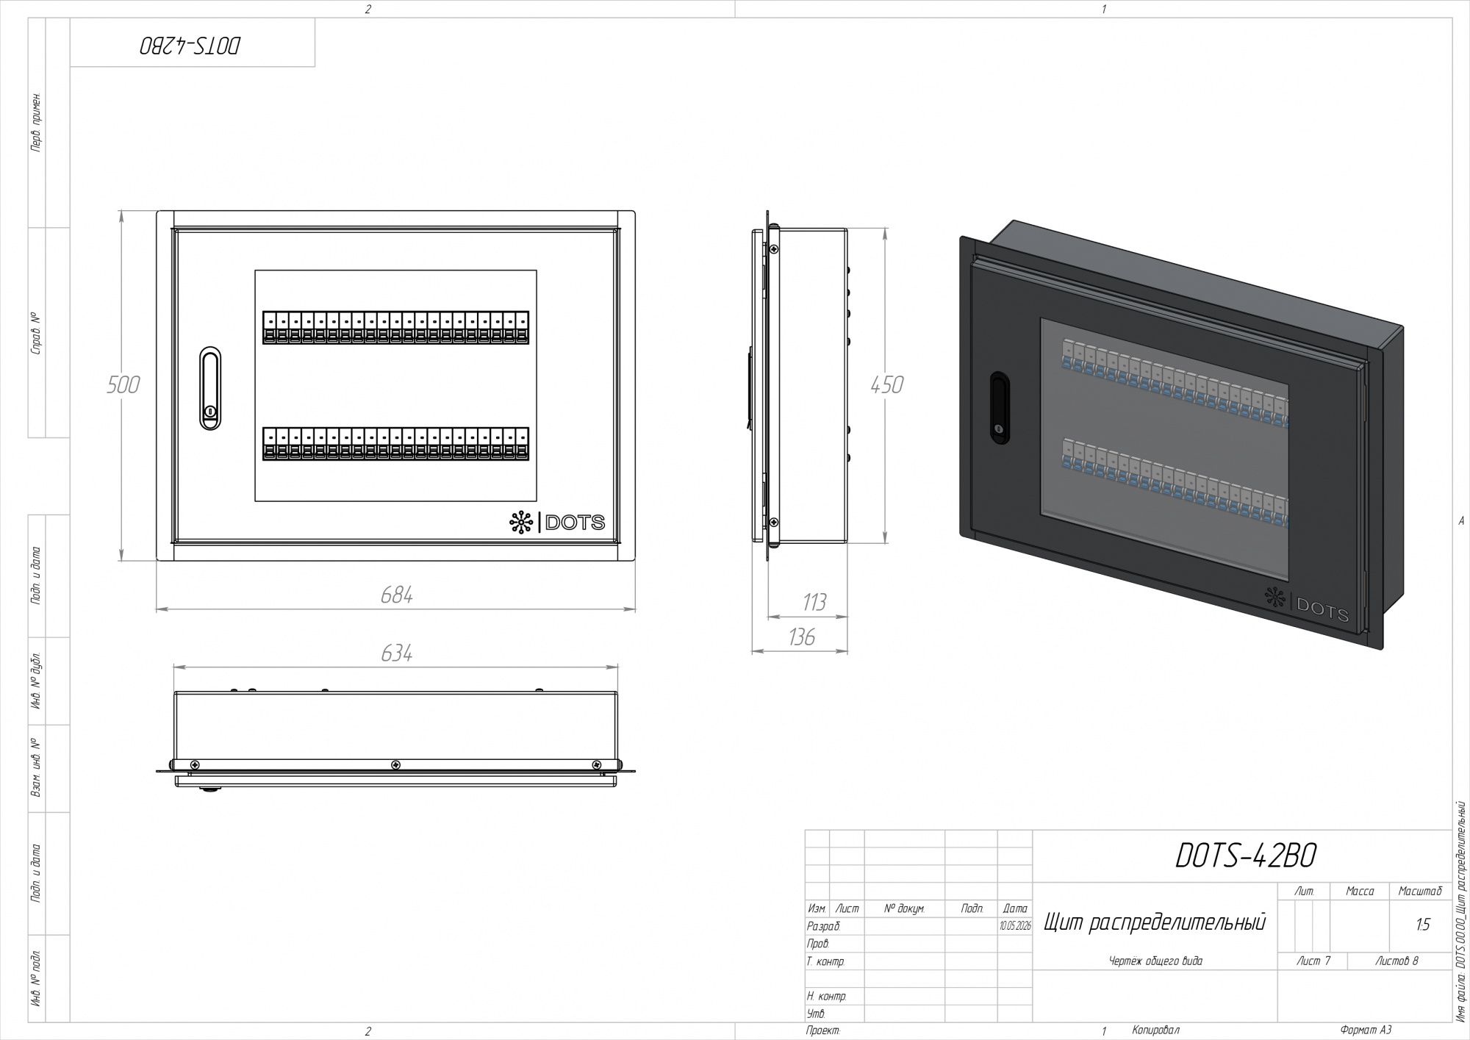1470x1040 pixels.
Task: Select the vertical file name text "Имя файла: DOTS.00.00_Щит распределительный"
Action: [1460, 910]
